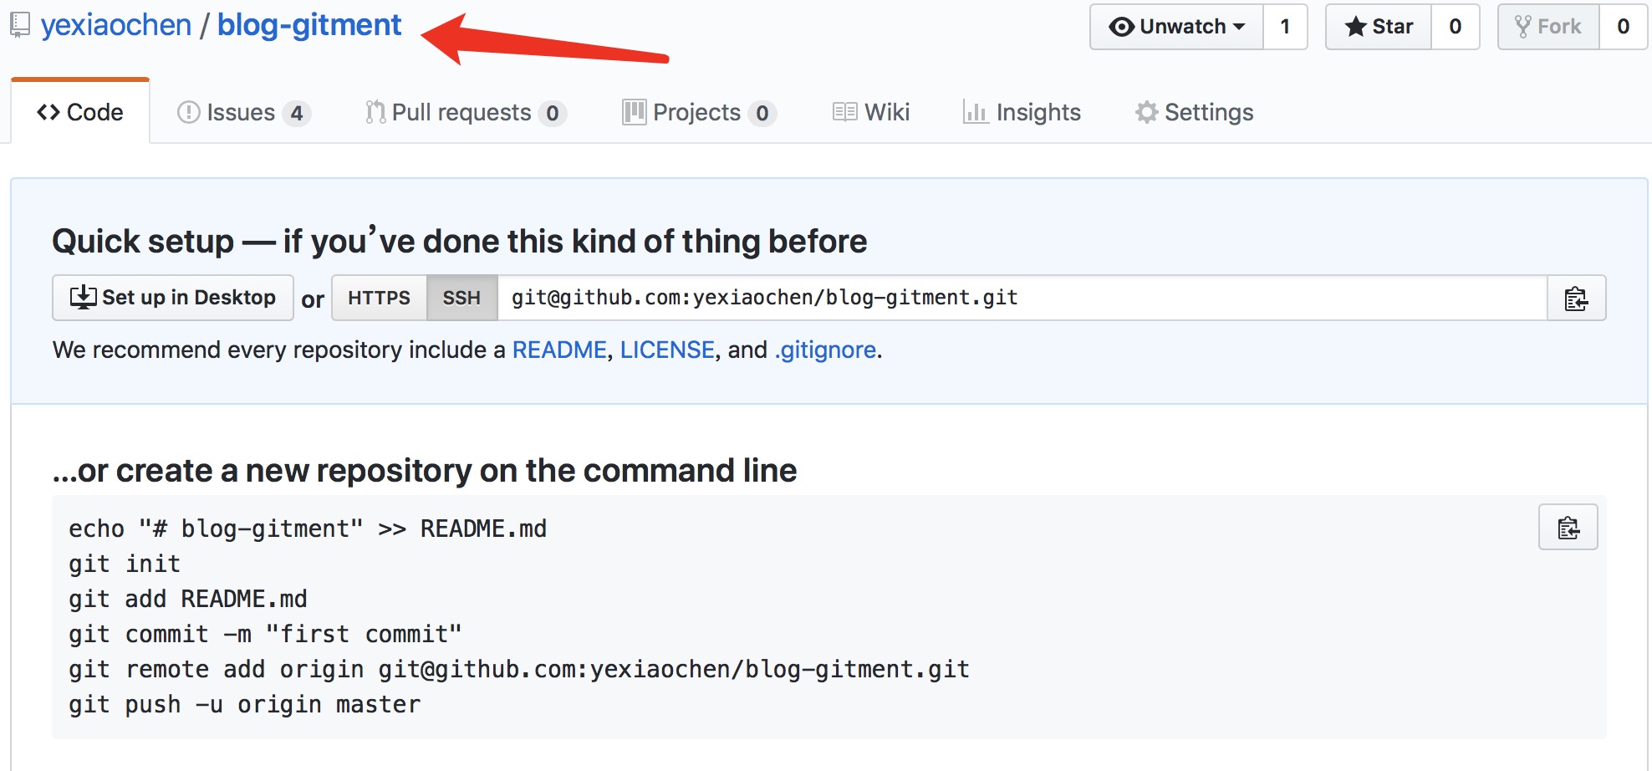
Task: Switch to the Code tab
Action: click(80, 112)
